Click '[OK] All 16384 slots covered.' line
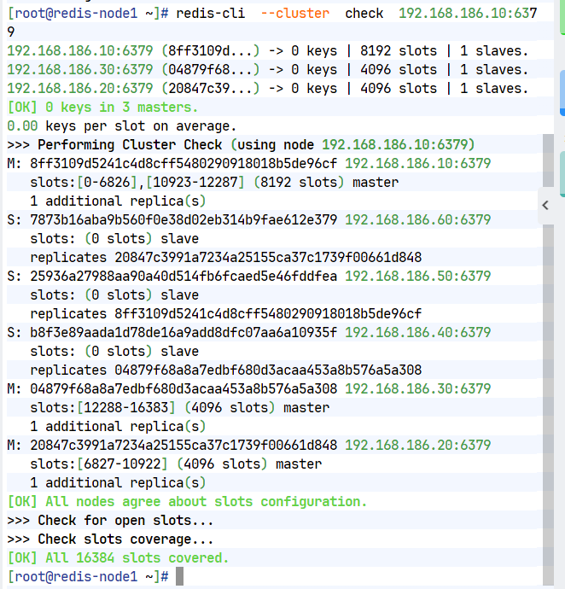Viewport: 565px width, 589px height. point(118,558)
